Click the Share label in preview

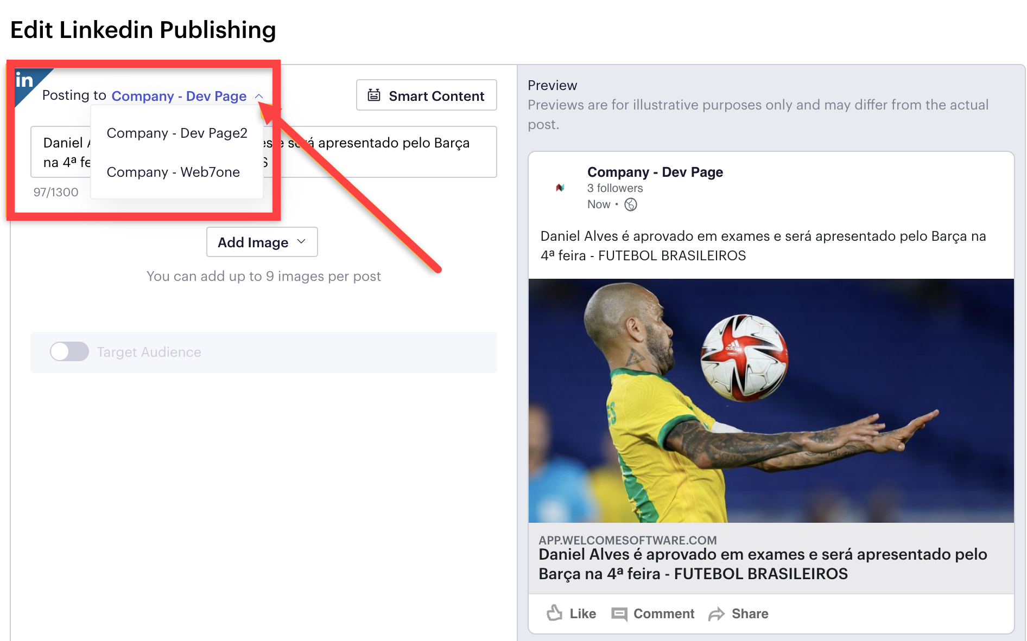[750, 613]
